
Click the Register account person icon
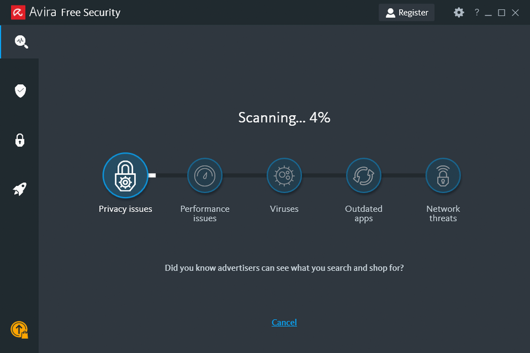[x=390, y=12]
